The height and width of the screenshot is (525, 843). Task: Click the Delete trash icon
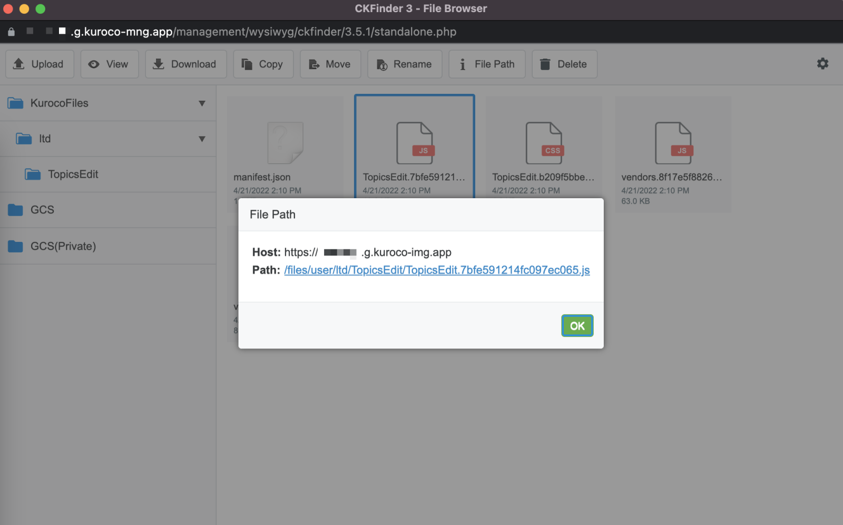[545, 64]
